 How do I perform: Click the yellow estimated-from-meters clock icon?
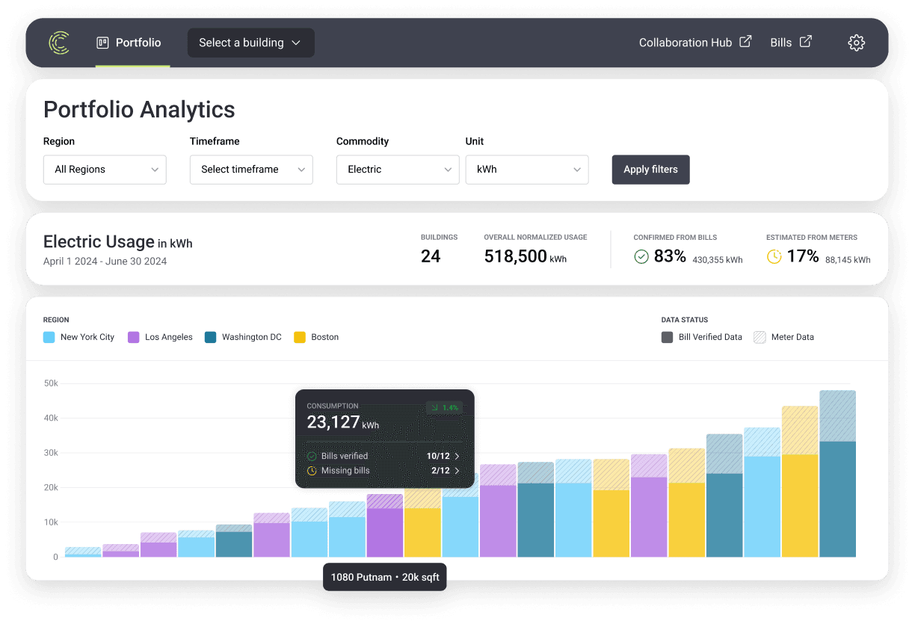[774, 257]
